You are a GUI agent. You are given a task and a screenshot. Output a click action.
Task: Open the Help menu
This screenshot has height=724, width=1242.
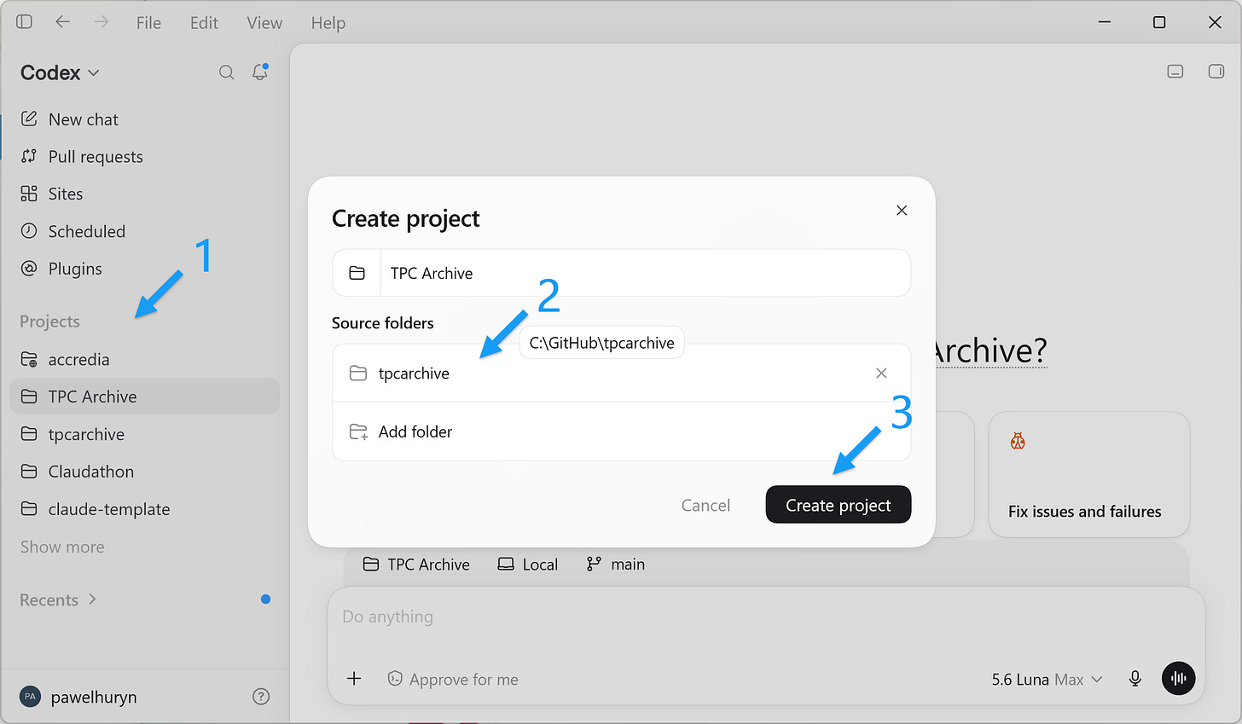pyautogui.click(x=328, y=23)
